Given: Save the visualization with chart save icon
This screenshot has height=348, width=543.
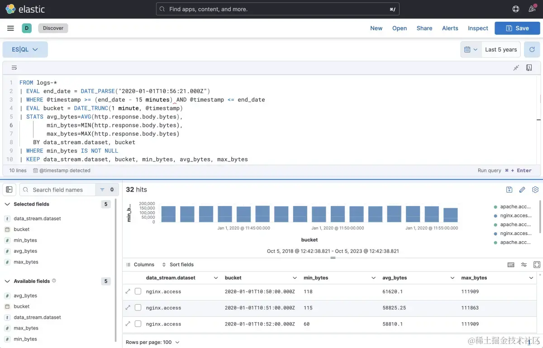Looking at the screenshot, I should pos(509,190).
